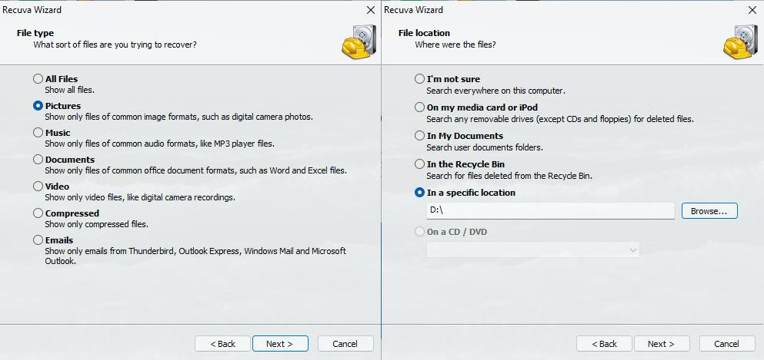
Task: Close the File type wizard window
Action: coord(370,10)
